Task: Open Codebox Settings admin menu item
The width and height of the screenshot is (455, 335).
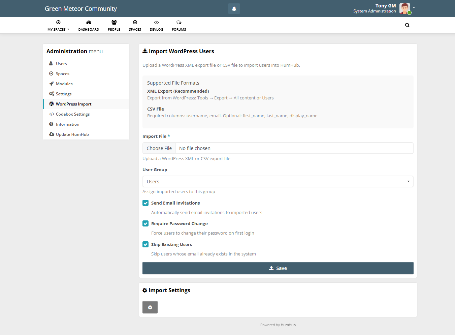Action: pos(86,114)
